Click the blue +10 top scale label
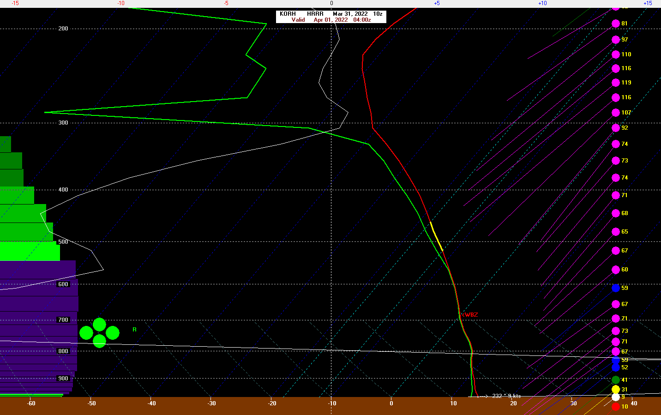 click(542, 3)
